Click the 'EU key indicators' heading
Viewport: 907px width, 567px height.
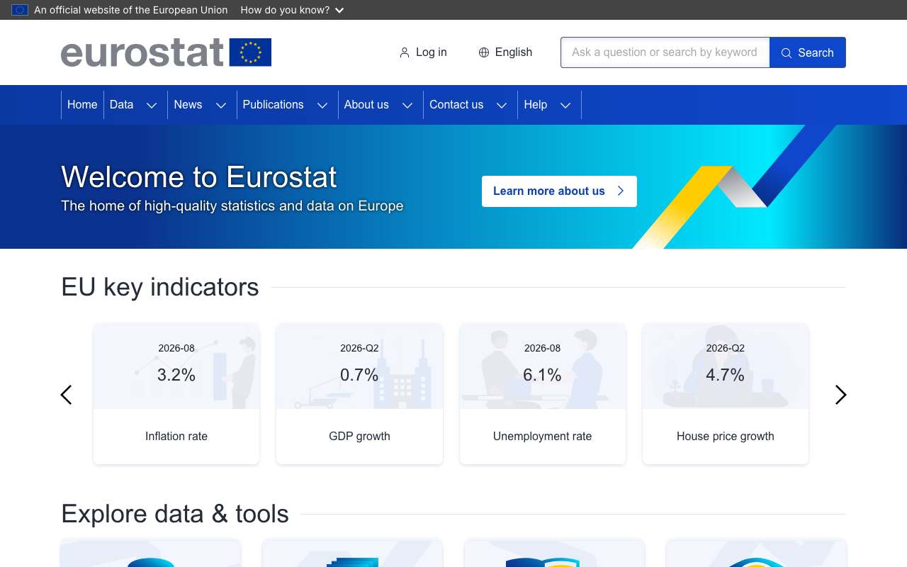[160, 287]
